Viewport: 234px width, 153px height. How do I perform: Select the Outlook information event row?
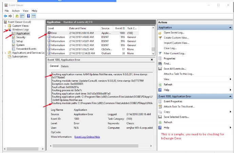93,53
